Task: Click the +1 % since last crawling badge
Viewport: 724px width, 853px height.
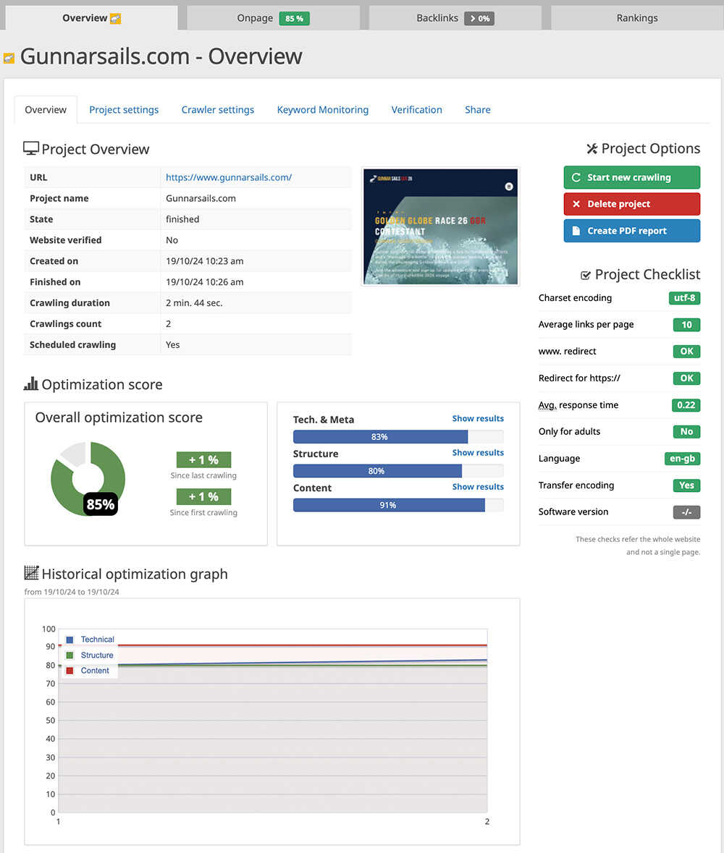Action: [x=203, y=459]
